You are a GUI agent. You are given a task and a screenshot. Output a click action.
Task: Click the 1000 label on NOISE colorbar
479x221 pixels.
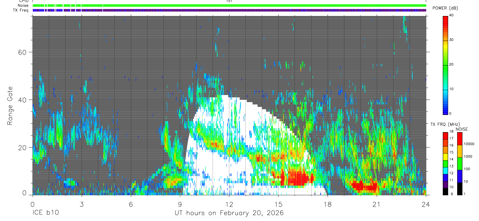click(x=468, y=156)
